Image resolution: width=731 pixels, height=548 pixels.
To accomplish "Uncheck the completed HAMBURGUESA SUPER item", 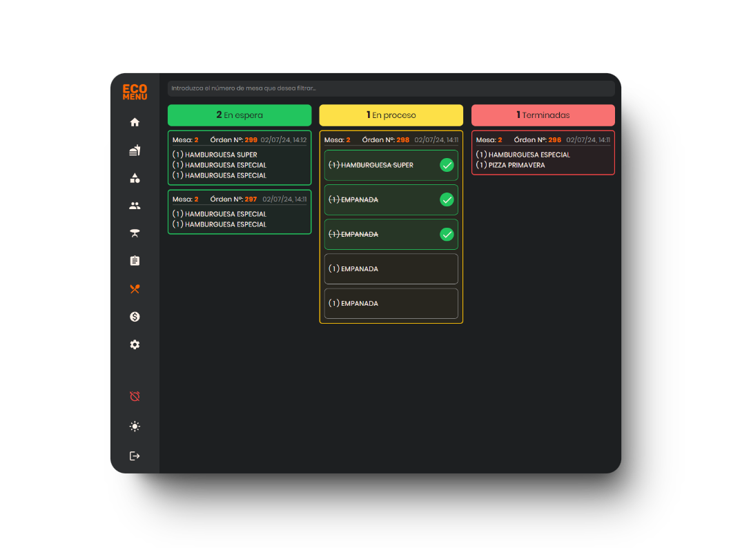I will 447,165.
